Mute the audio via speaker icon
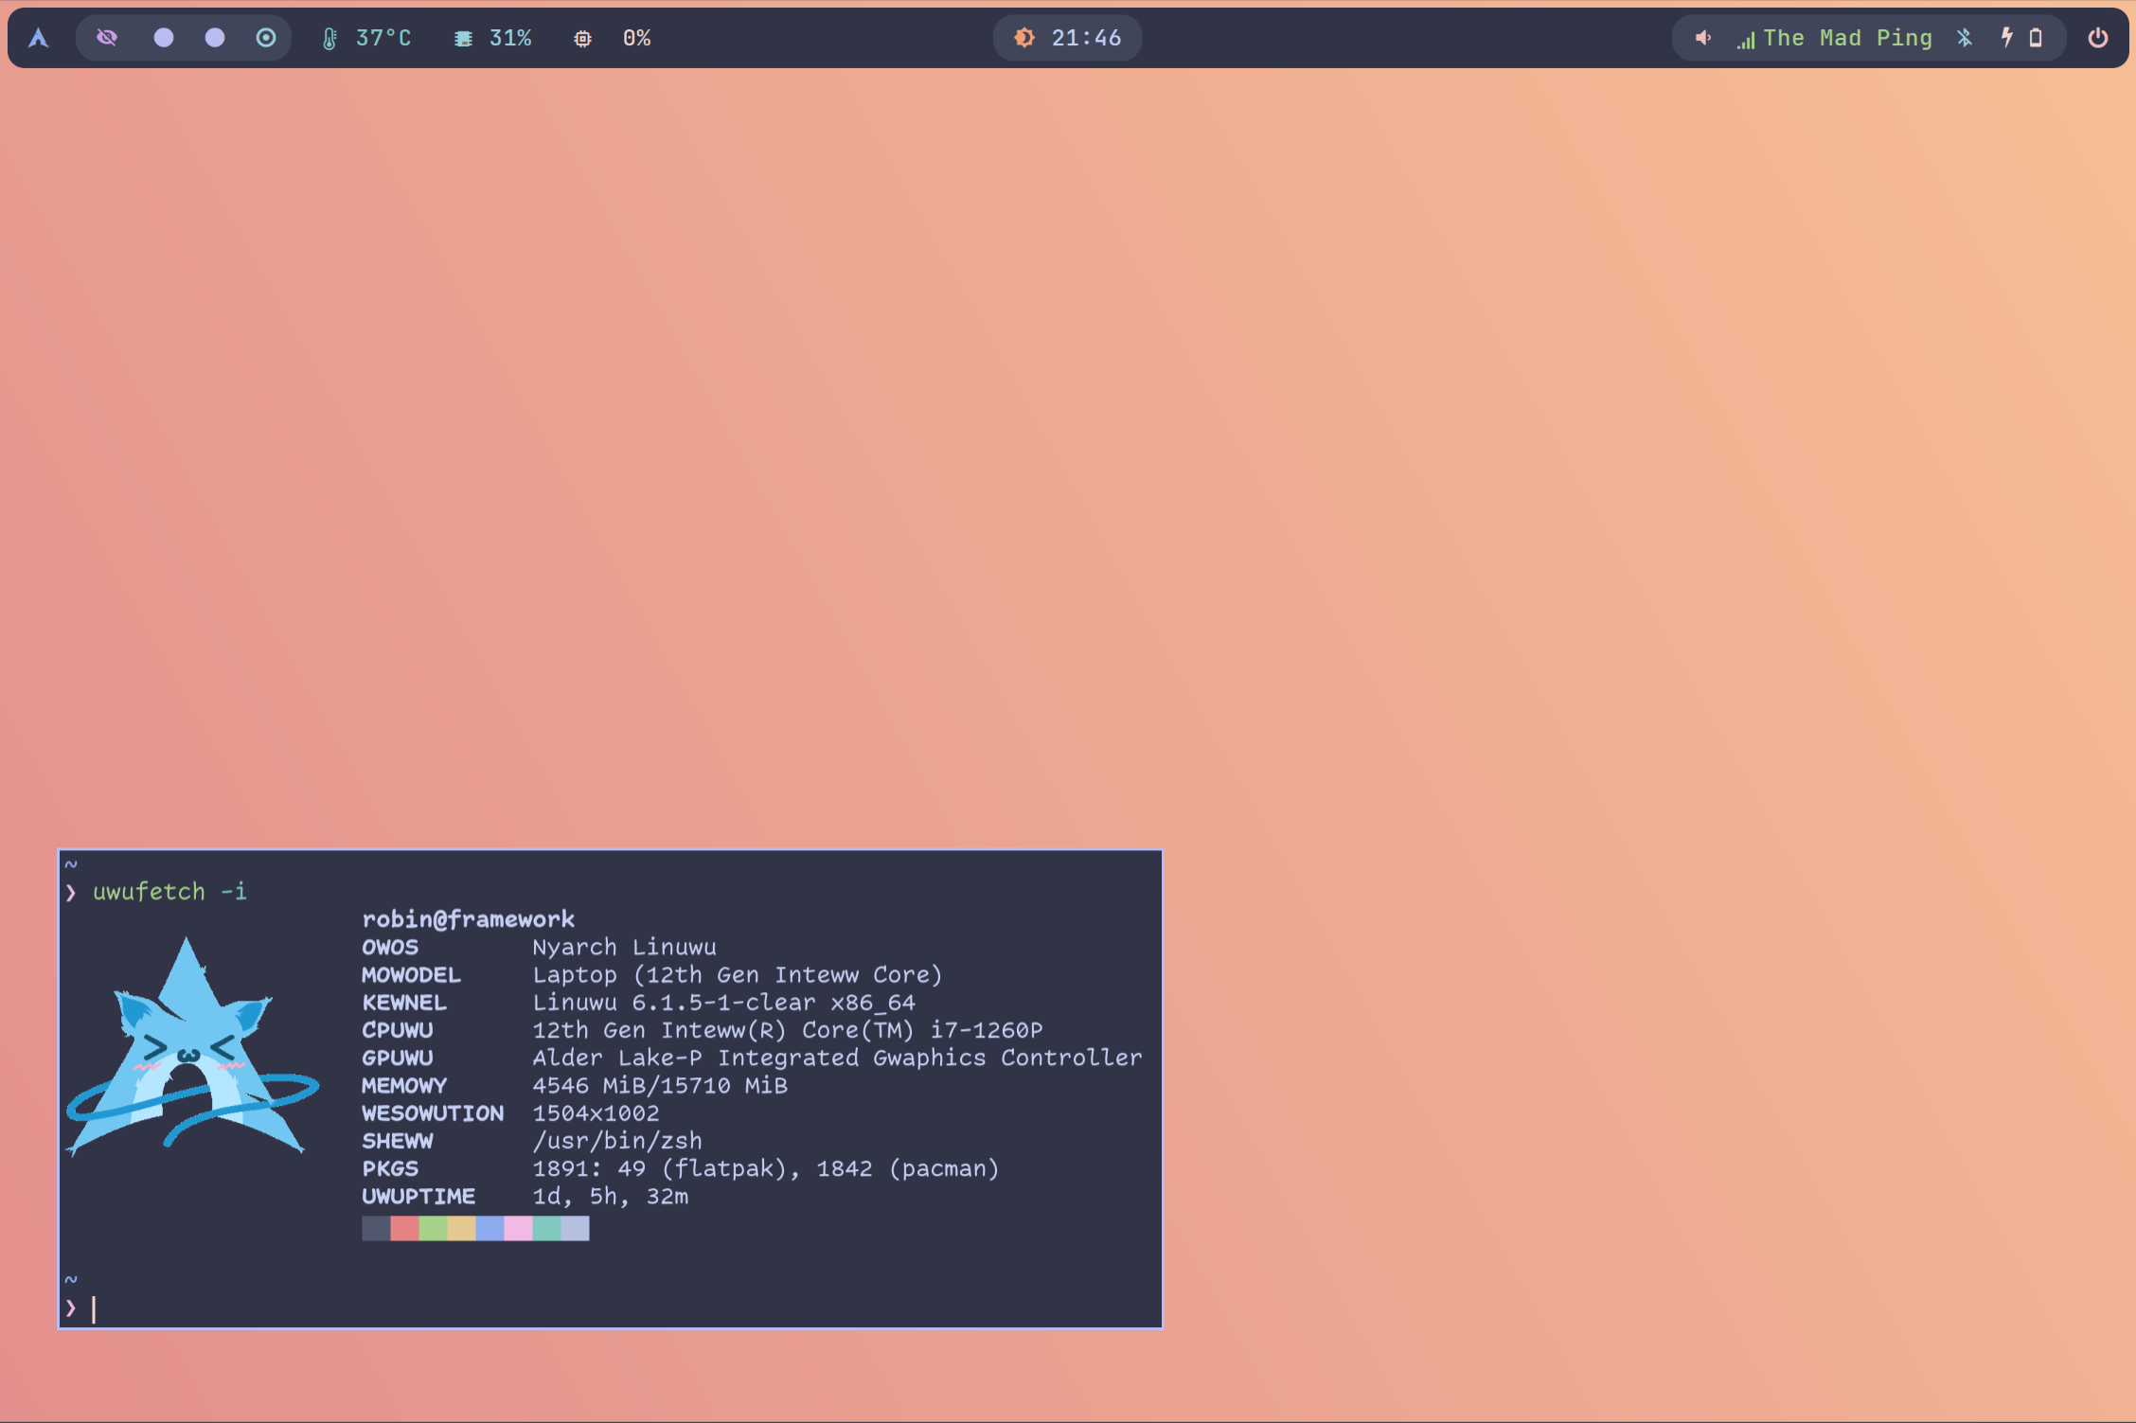Viewport: 2136px width, 1423px height. tap(1702, 38)
